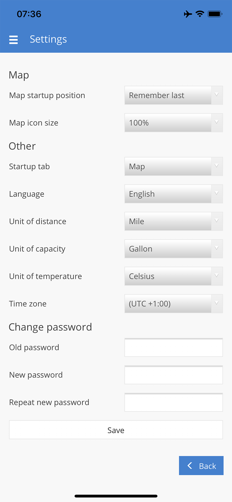Open the Unit of temperature dropdown

point(173,276)
